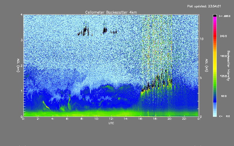Click the black cloud echo near 11 UTC at 3.4 km

pyautogui.click(x=105, y=30)
